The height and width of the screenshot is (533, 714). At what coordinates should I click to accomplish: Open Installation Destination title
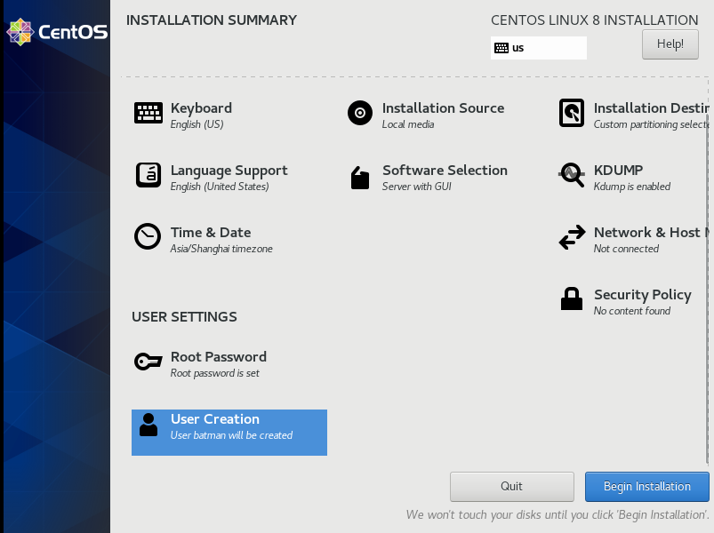point(652,108)
